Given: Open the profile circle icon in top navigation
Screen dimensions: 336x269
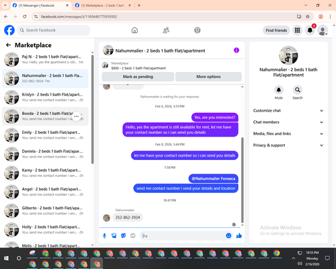Looking at the screenshot, I should coord(198,30).
